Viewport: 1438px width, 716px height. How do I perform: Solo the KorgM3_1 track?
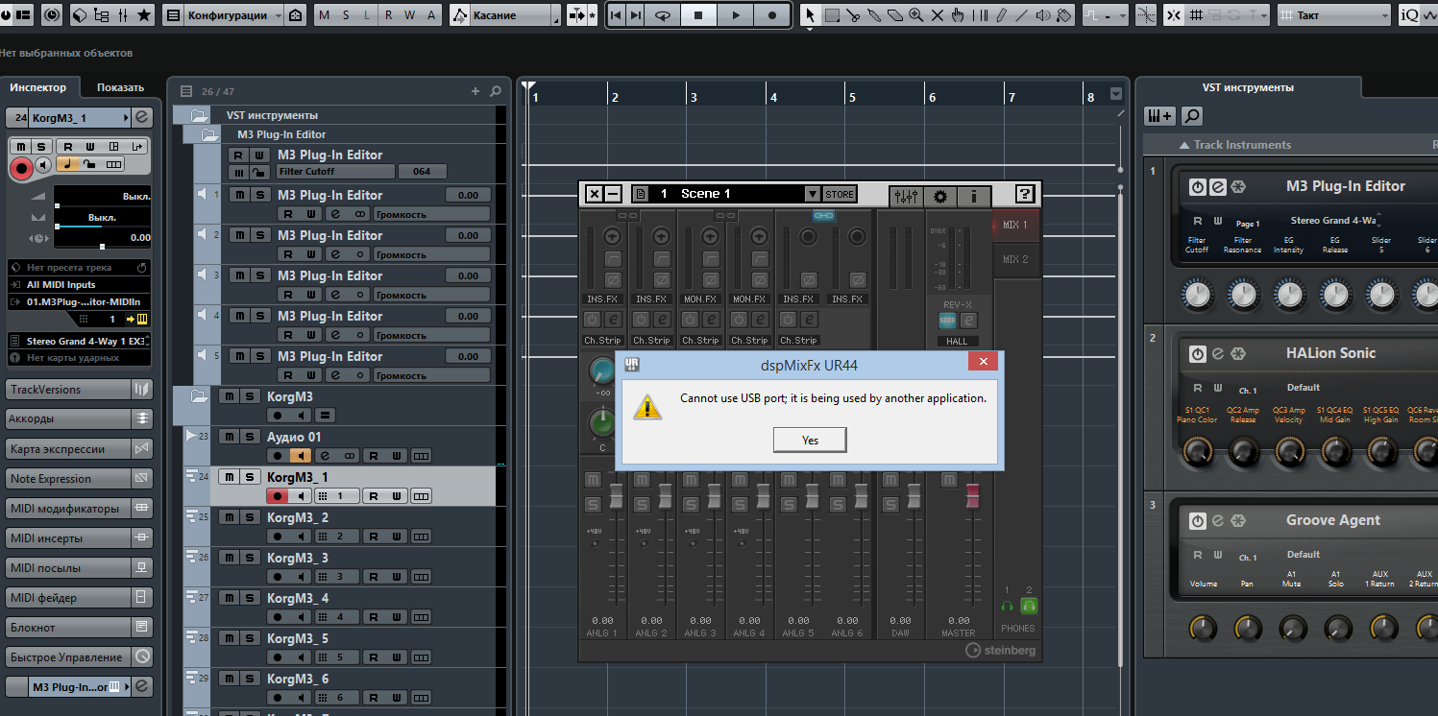[x=250, y=477]
